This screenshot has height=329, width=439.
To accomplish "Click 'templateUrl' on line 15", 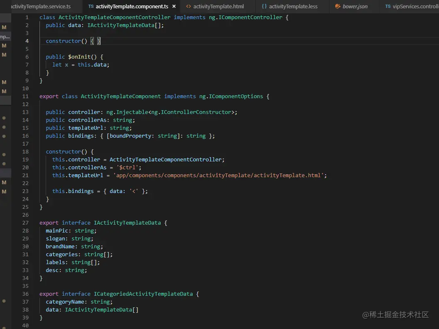I will pos(86,128).
